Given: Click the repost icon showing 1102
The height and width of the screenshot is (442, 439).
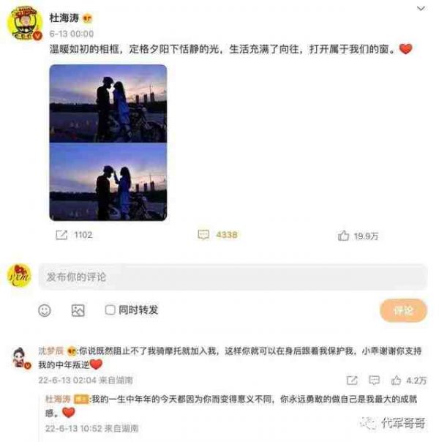Looking at the screenshot, I should 61,235.
